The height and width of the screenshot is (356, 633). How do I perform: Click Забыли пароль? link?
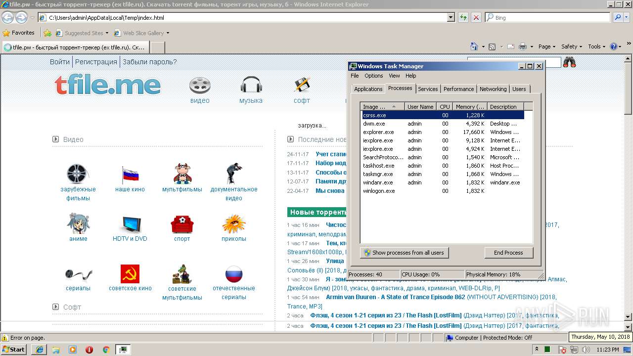tap(149, 62)
